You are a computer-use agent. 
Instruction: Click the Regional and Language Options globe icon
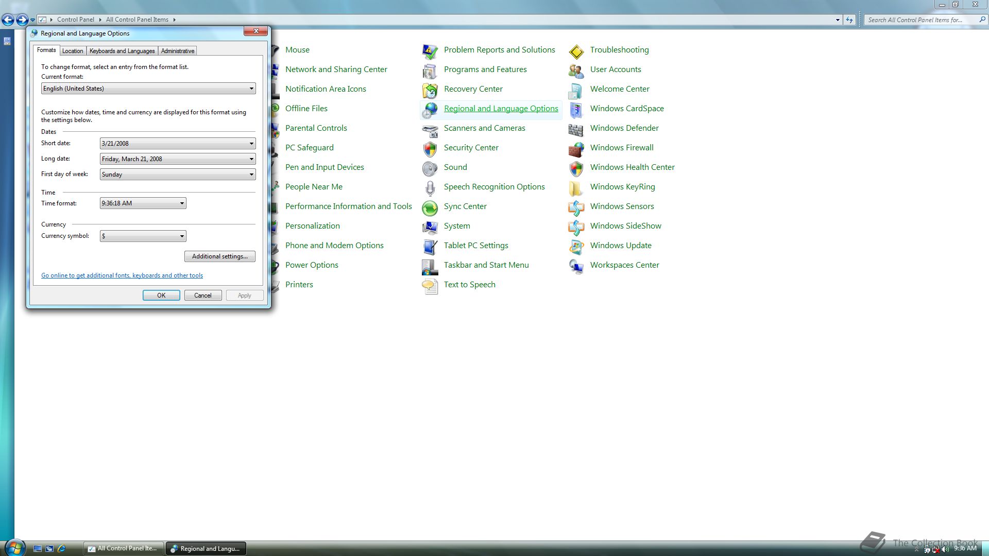coord(430,110)
